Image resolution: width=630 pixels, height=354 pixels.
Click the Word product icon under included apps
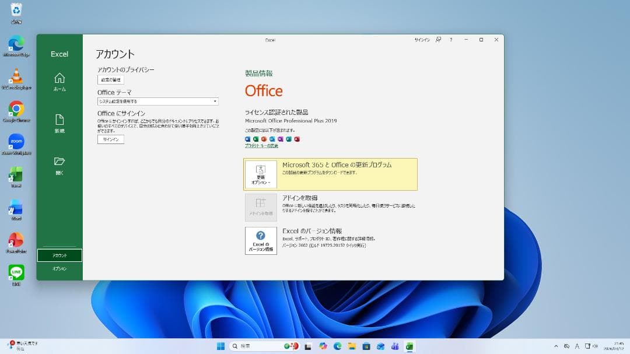(247, 139)
